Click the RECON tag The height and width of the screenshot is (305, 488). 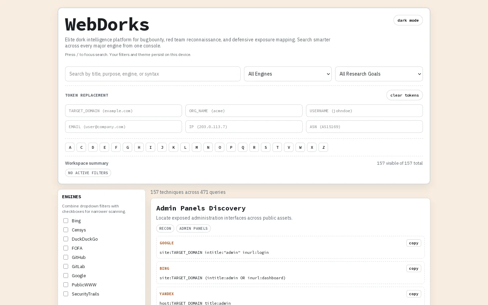(x=165, y=228)
